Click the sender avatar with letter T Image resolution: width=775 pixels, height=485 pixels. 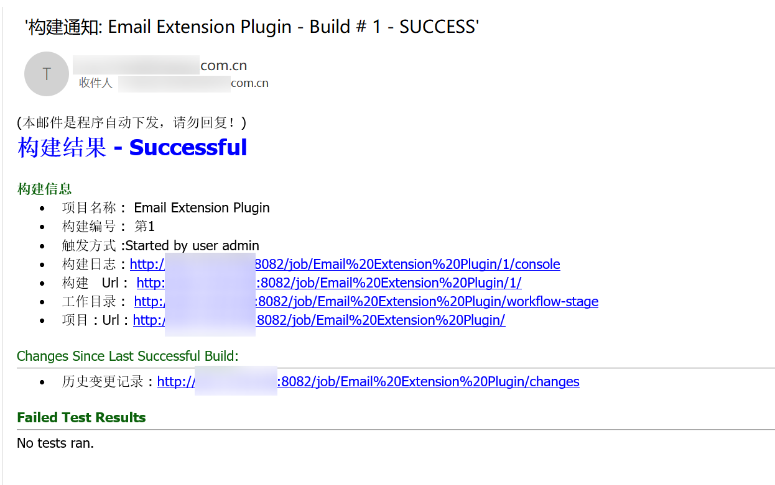[x=46, y=74]
